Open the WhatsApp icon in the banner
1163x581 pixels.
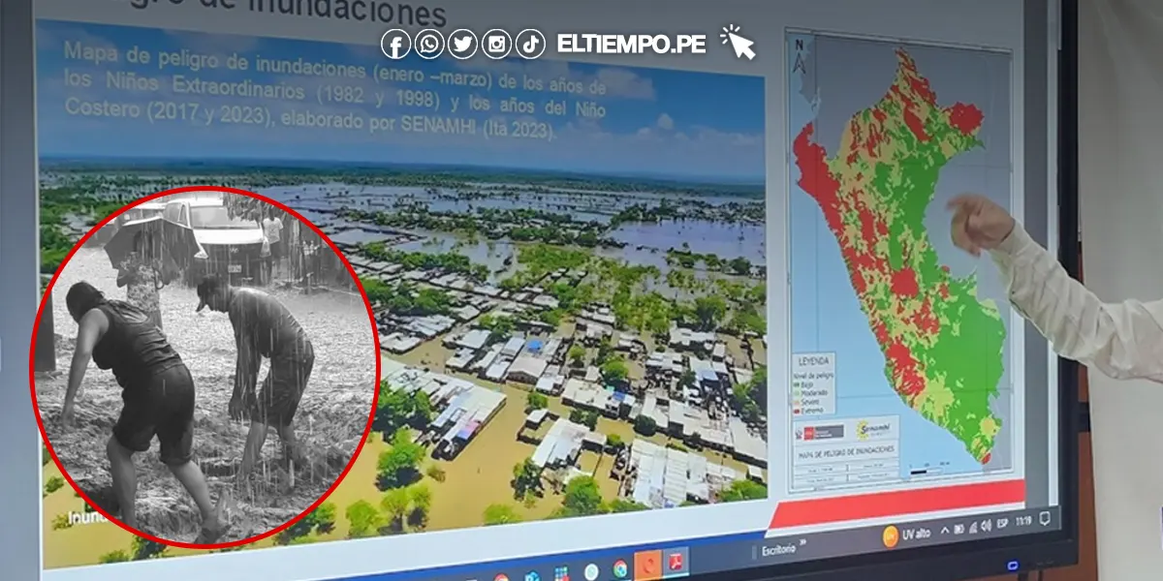(428, 44)
